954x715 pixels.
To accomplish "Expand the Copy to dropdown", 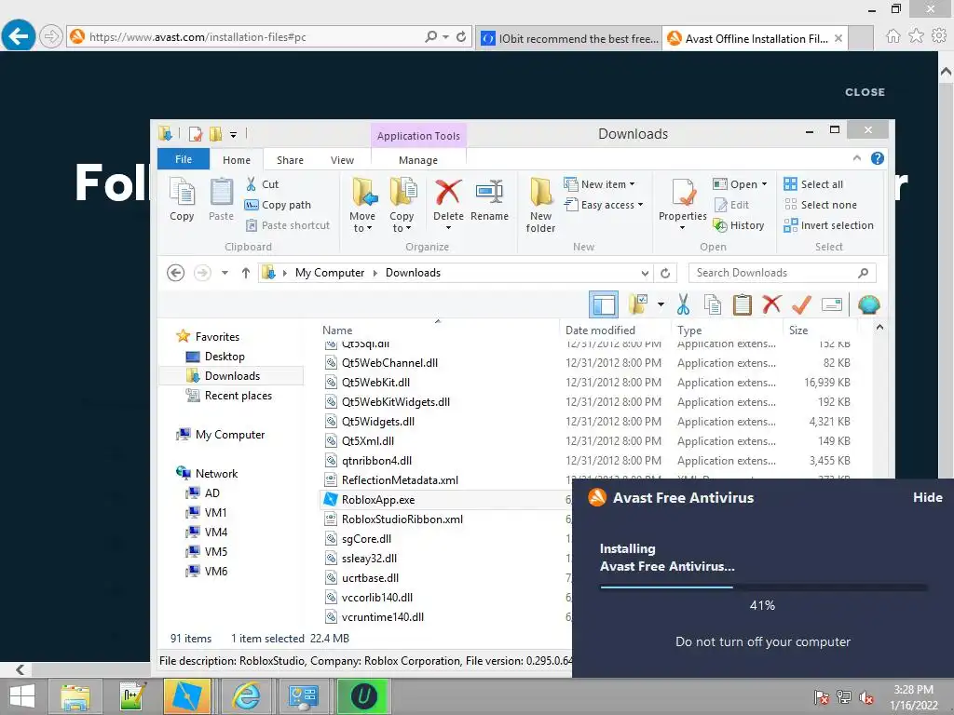I will coord(401,222).
